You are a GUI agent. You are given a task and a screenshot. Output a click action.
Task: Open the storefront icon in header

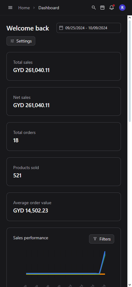pos(103,8)
